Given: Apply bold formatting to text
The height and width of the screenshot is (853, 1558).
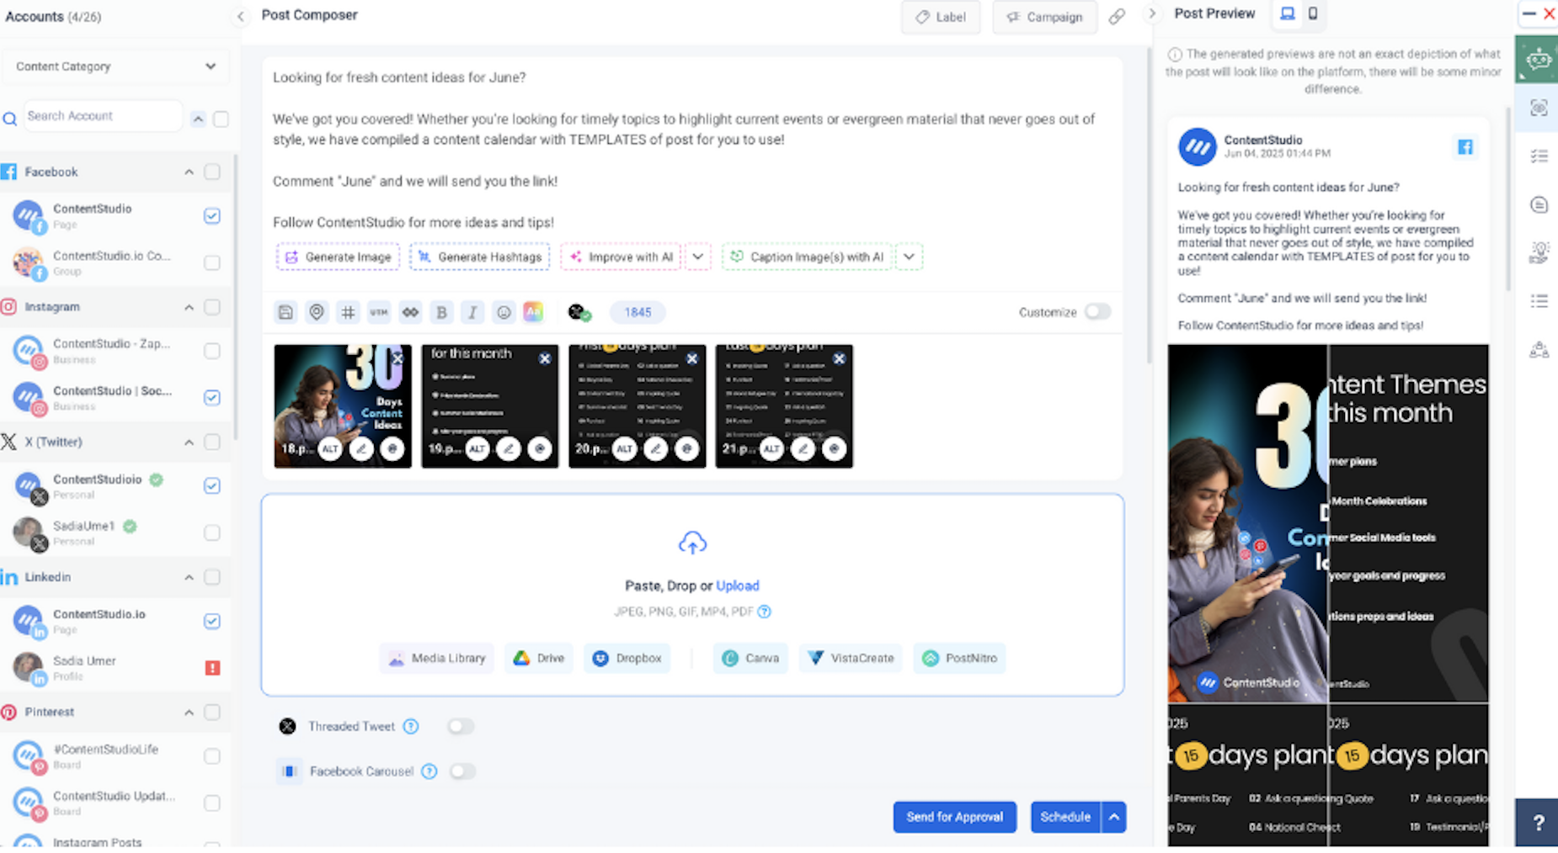Looking at the screenshot, I should pyautogui.click(x=441, y=312).
